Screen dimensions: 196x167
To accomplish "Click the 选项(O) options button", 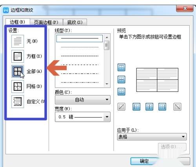I will pos(172,147).
